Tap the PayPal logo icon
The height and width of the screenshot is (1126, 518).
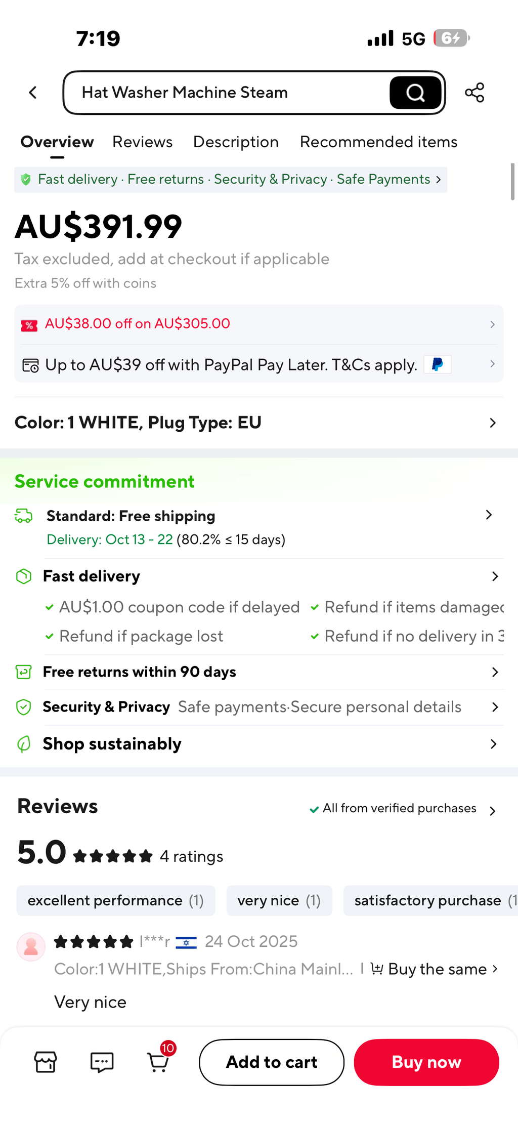tap(438, 364)
